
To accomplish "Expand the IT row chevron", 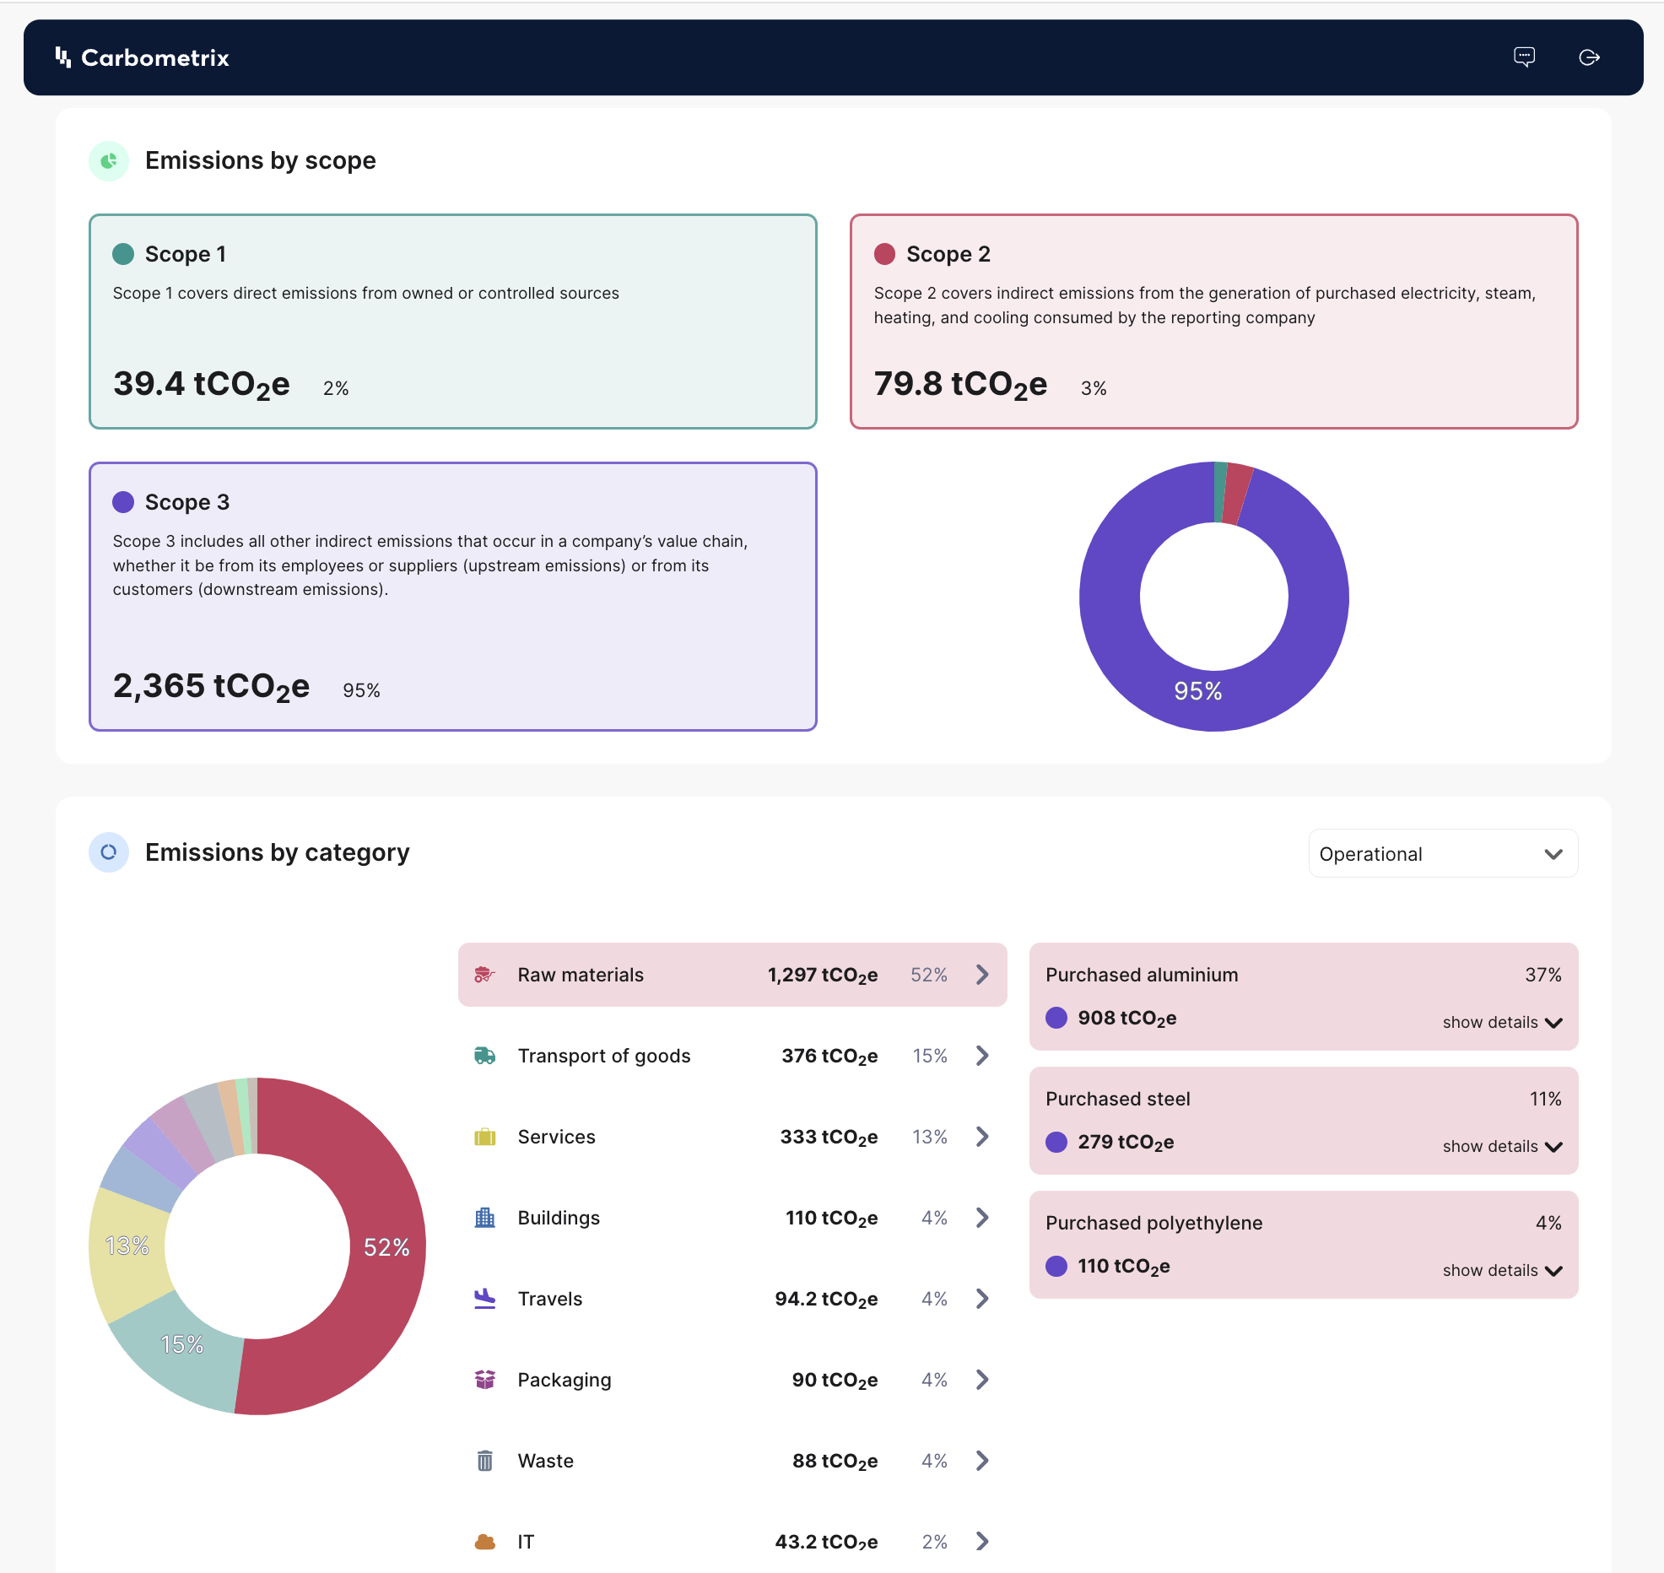I will [982, 1542].
